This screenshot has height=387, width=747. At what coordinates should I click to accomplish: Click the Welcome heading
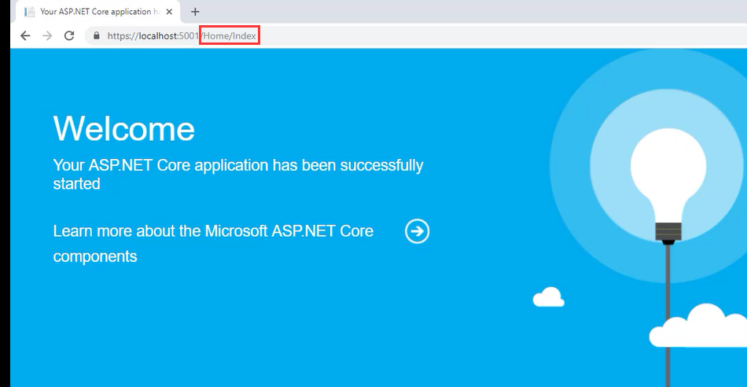pyautogui.click(x=124, y=128)
